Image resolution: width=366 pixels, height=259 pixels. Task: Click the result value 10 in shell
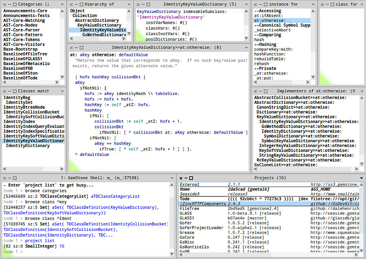click(x=62, y=246)
